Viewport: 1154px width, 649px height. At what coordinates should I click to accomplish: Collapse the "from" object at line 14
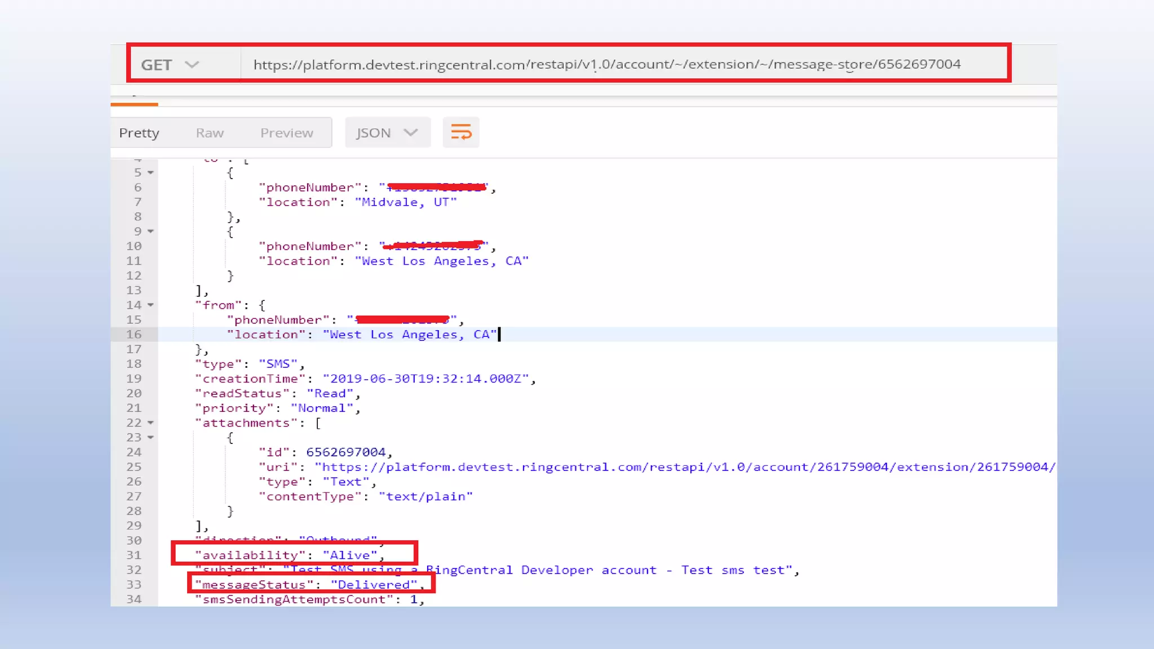[x=150, y=305]
